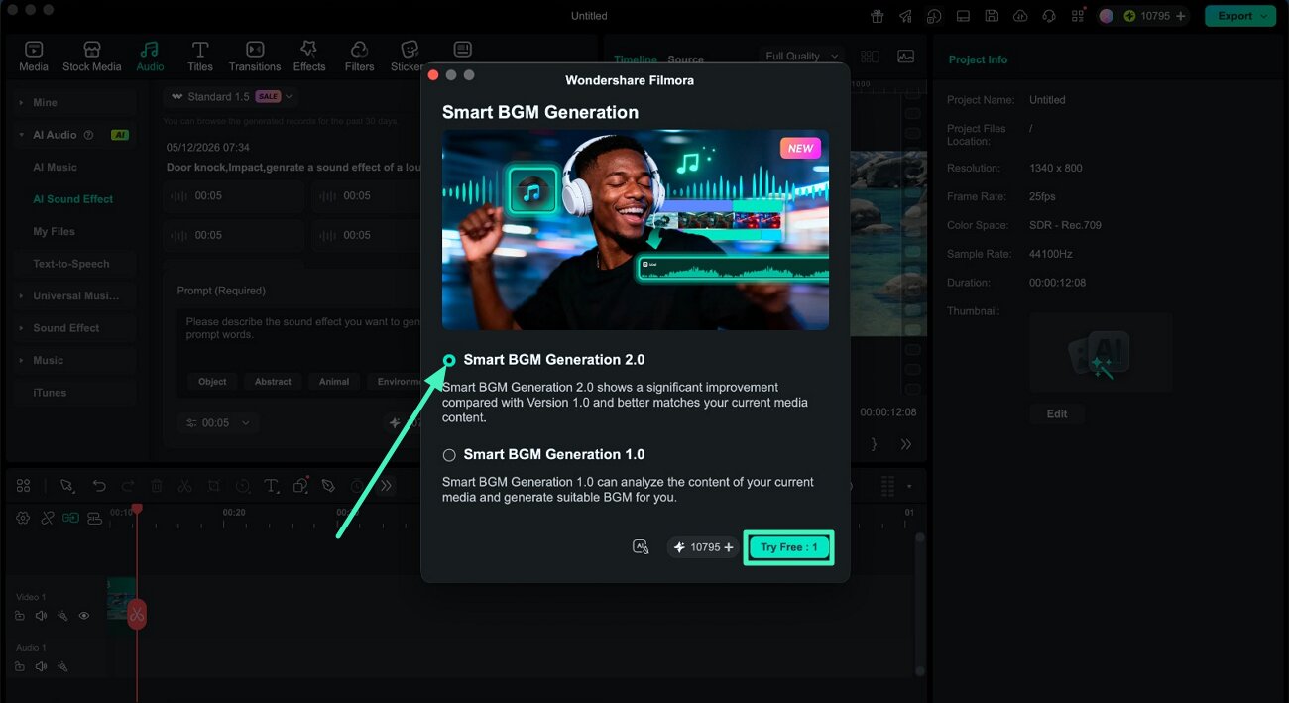Open the Stock Media tab
The height and width of the screenshot is (703, 1289).
pos(92,57)
